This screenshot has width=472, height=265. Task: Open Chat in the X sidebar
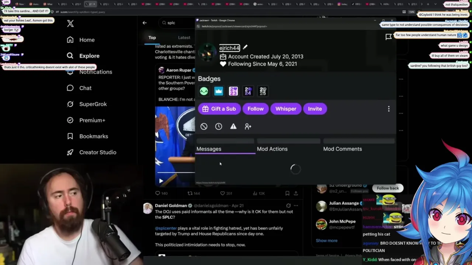coord(79,88)
